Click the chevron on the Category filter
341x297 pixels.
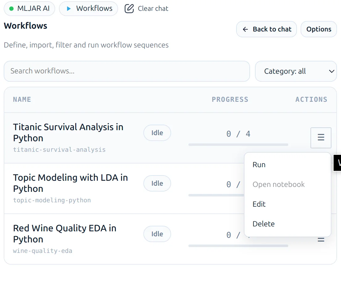pyautogui.click(x=332, y=71)
